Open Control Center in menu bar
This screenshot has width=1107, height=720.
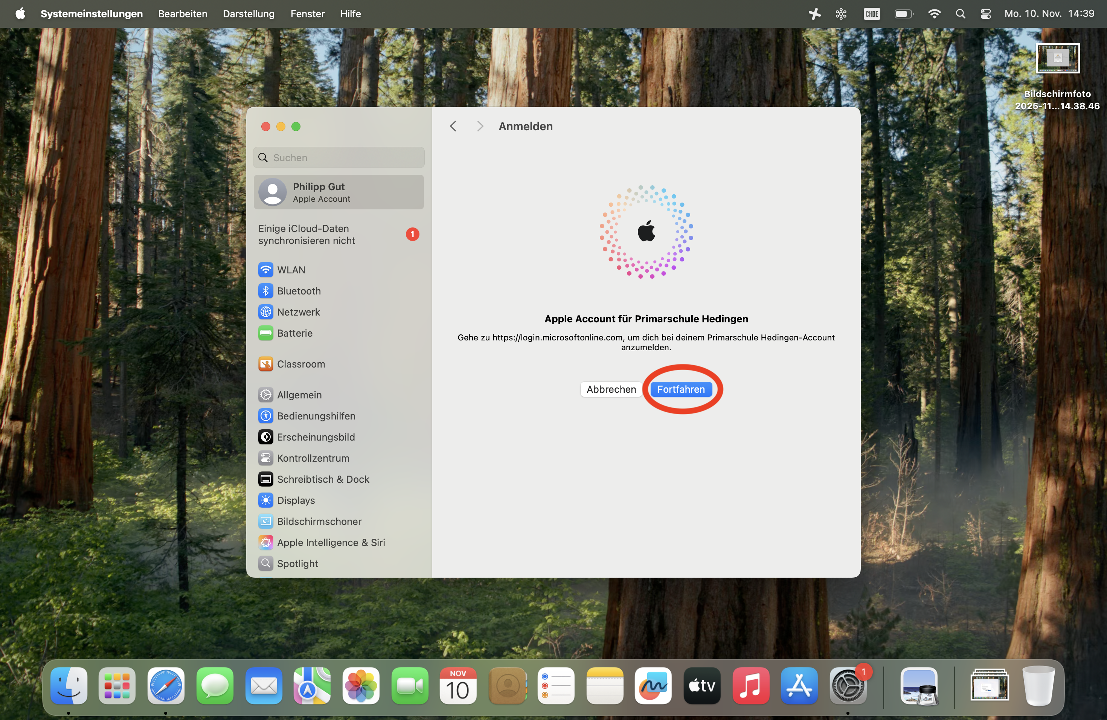click(985, 14)
